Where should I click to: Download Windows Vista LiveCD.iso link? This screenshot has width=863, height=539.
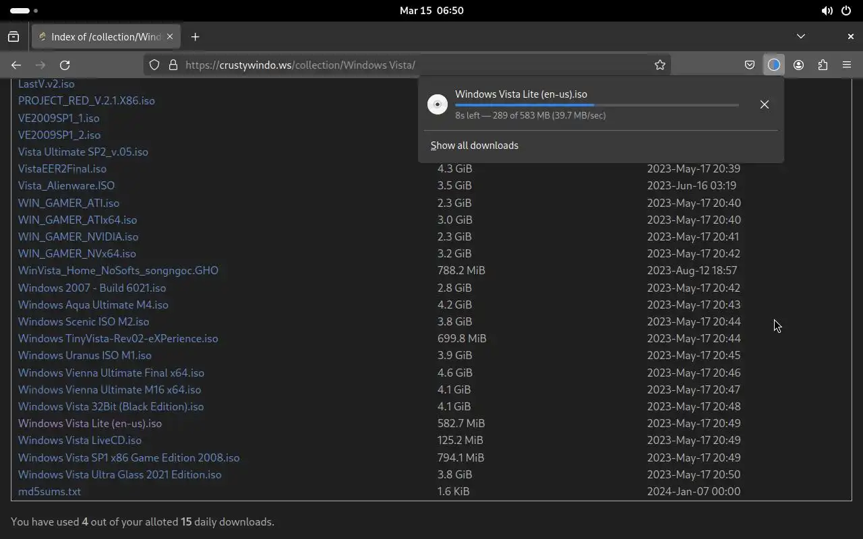click(x=80, y=440)
